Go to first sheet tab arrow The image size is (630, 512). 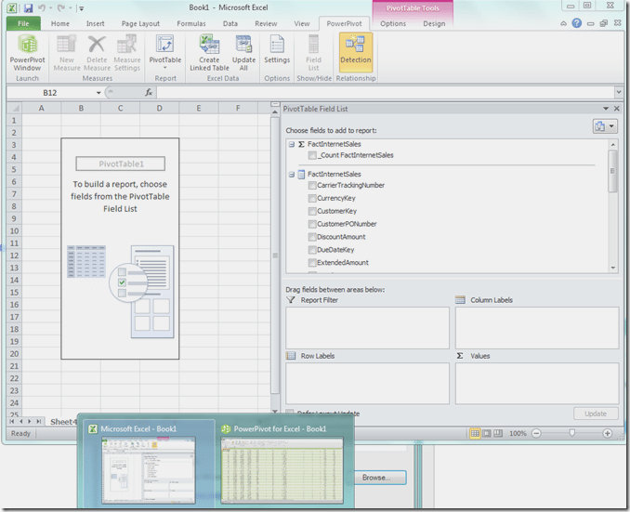click(x=12, y=421)
